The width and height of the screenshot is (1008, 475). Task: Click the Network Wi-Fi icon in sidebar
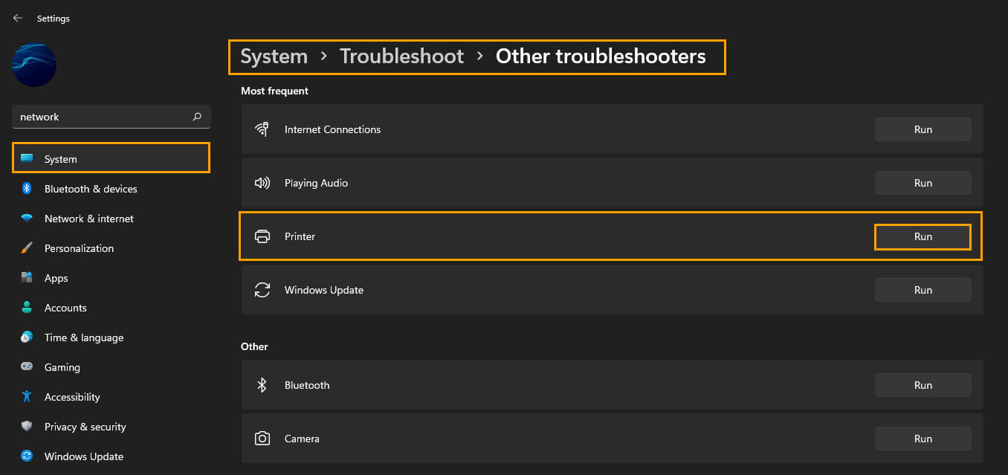27,219
